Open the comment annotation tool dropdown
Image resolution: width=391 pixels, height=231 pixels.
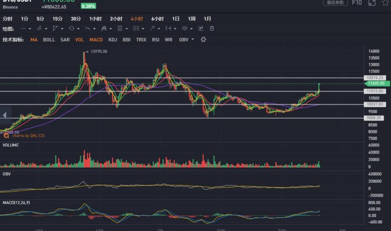coord(191,29)
